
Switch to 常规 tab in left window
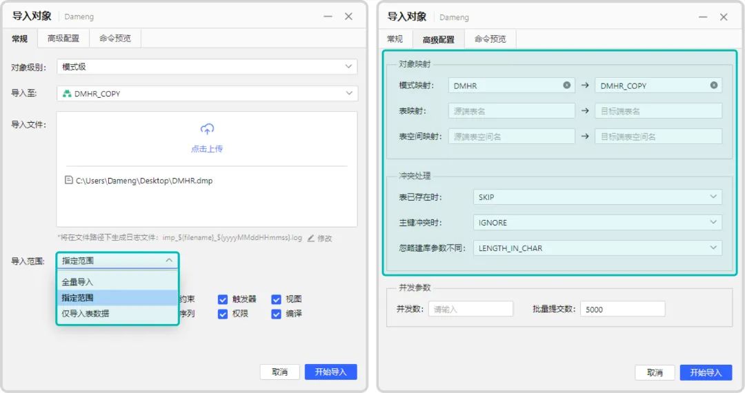pyautogui.click(x=19, y=39)
